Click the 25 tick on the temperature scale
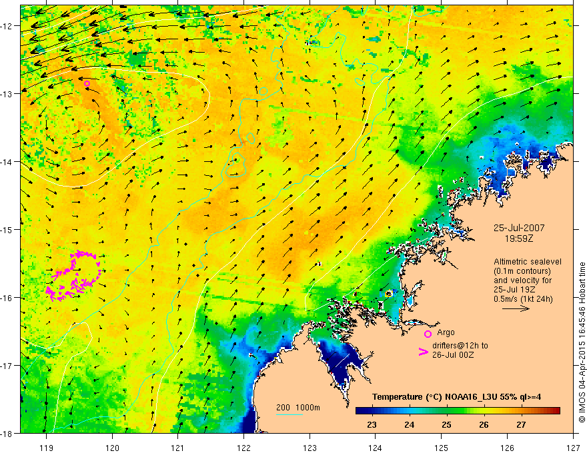587x453 pixels. (x=446, y=424)
